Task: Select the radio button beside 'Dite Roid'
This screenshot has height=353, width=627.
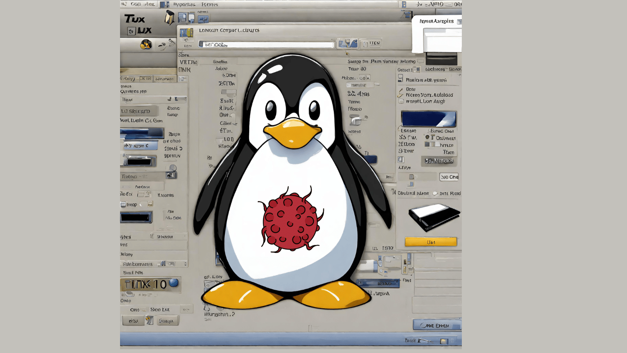Action: click(x=435, y=194)
